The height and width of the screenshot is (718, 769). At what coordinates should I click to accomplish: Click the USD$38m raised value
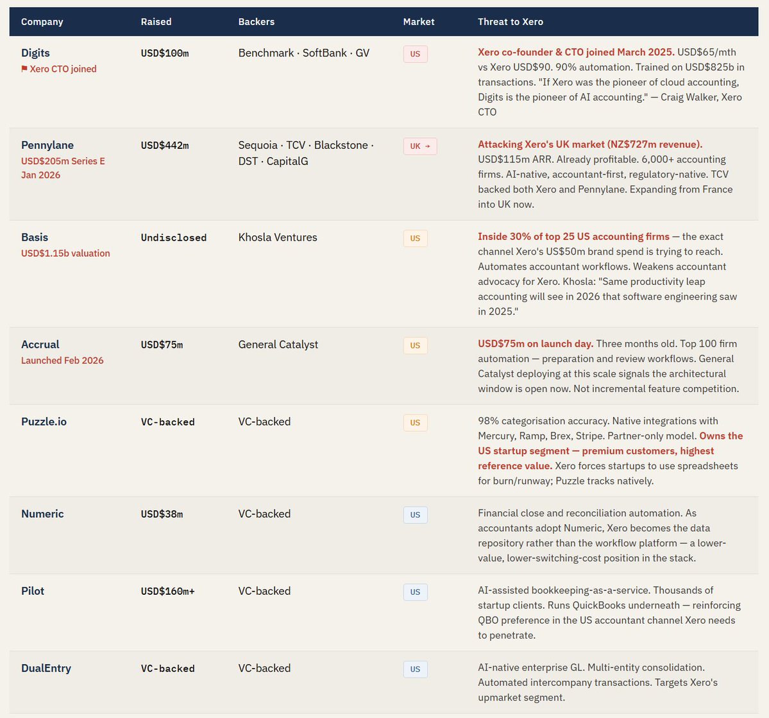pos(162,515)
